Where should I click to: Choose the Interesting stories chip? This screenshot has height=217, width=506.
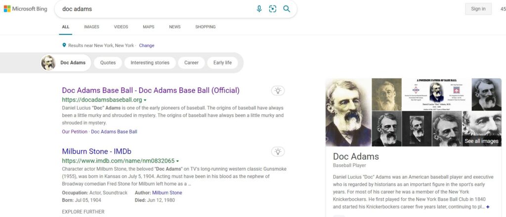pos(150,63)
